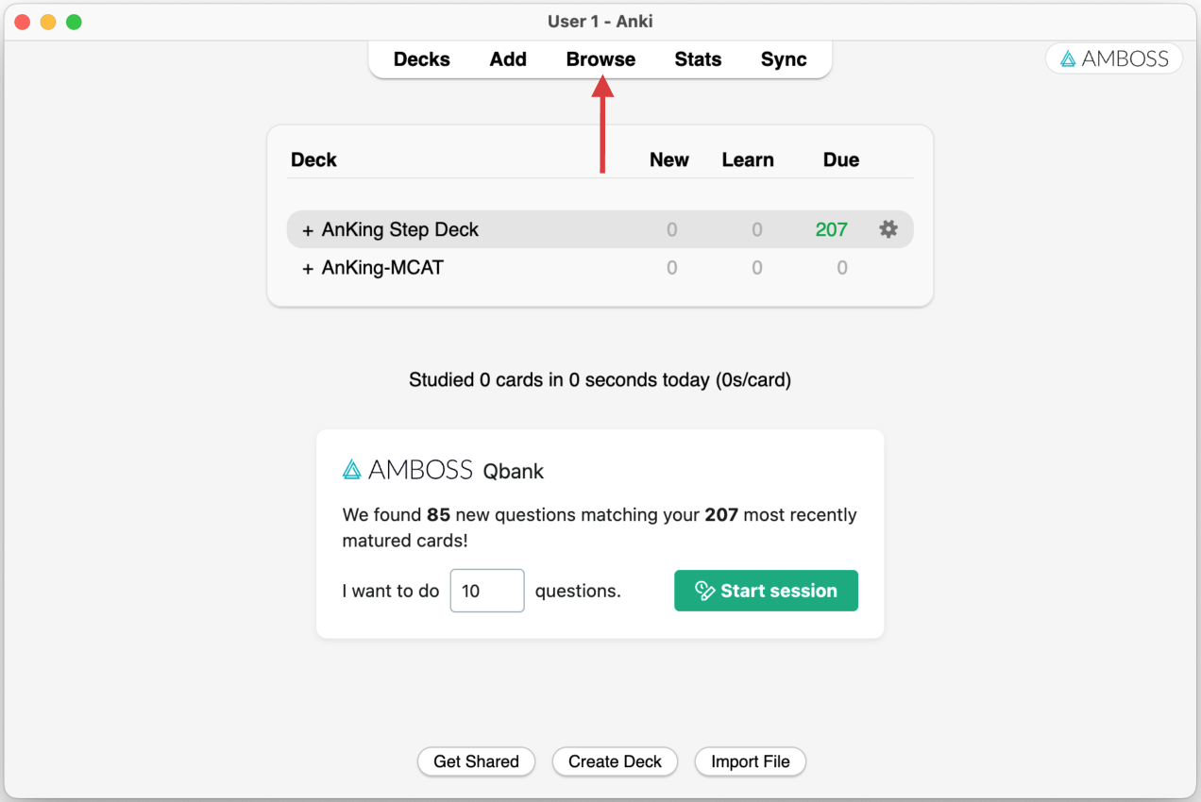The height and width of the screenshot is (802, 1201).
Task: Sync the collection with Sync
Action: pyautogui.click(x=784, y=59)
